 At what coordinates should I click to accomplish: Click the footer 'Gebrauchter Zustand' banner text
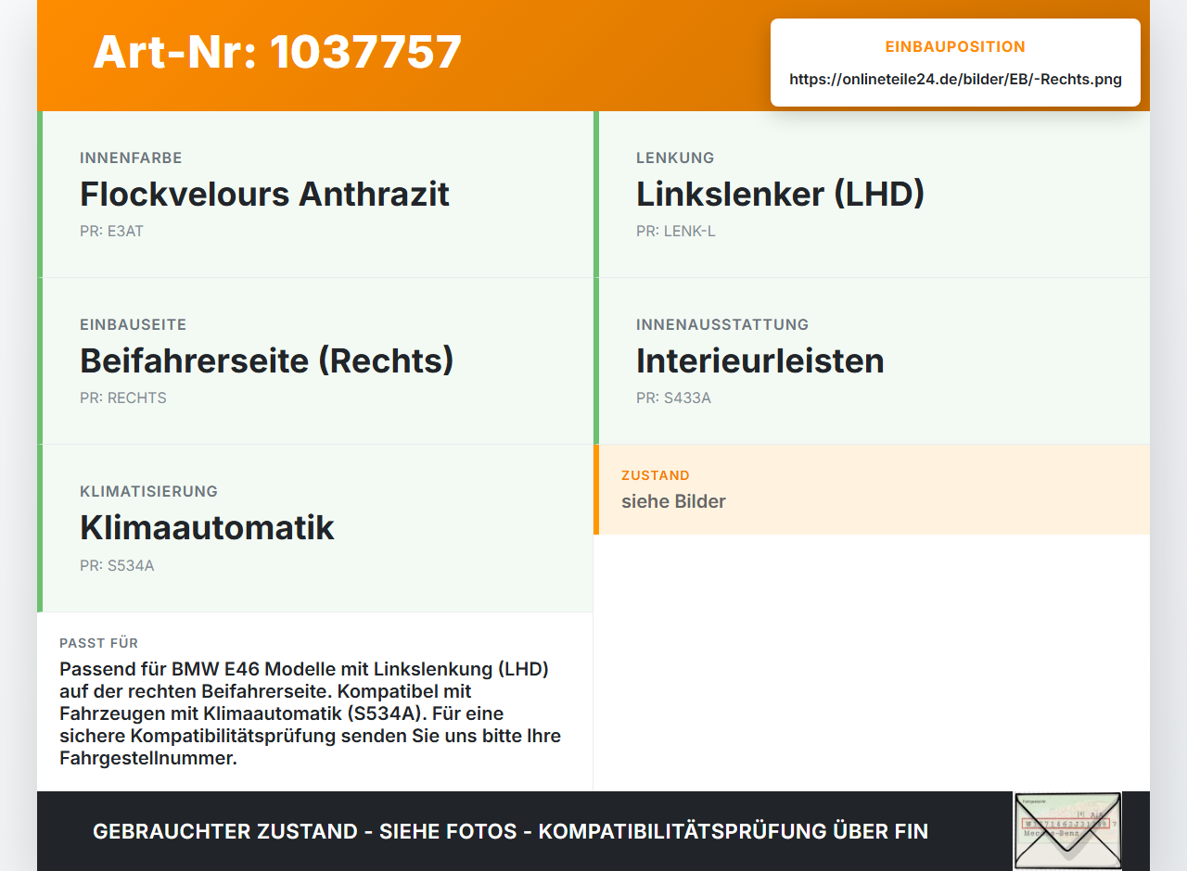tap(510, 831)
